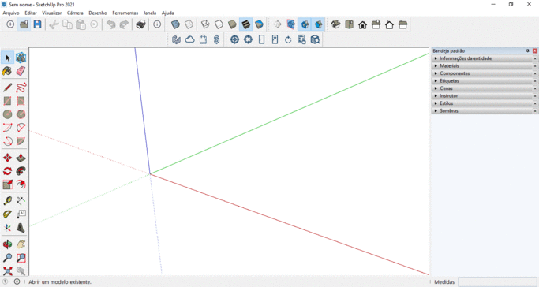Screen dimensions: 539x287
Task: Expand the Componentes panel
Action: coord(485,73)
